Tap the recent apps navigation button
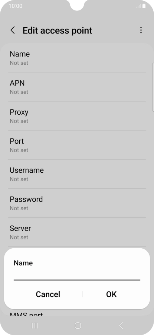154x335 pixels. click(x=35, y=325)
